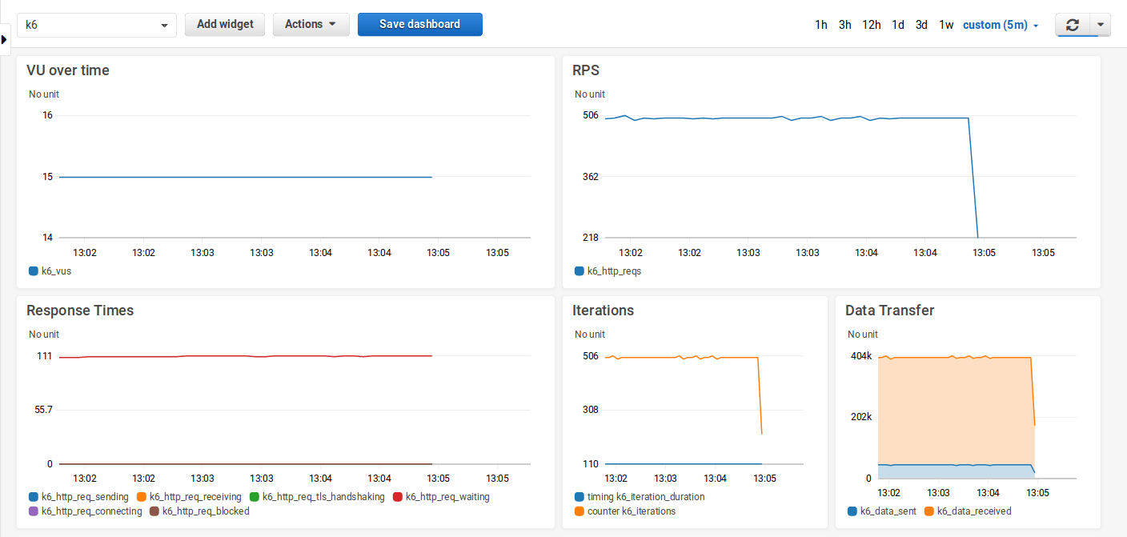Expand the collapsed left sidebar arrow
This screenshot has height=537, width=1127.
pyautogui.click(x=5, y=38)
